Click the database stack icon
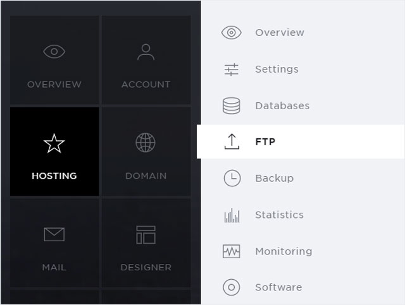The image size is (405, 305). (232, 105)
